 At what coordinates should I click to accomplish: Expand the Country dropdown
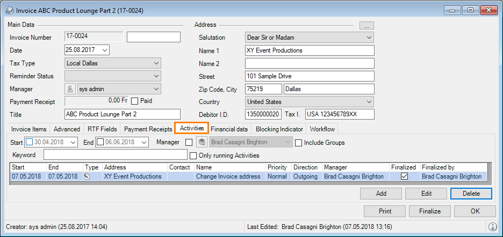coord(368,102)
